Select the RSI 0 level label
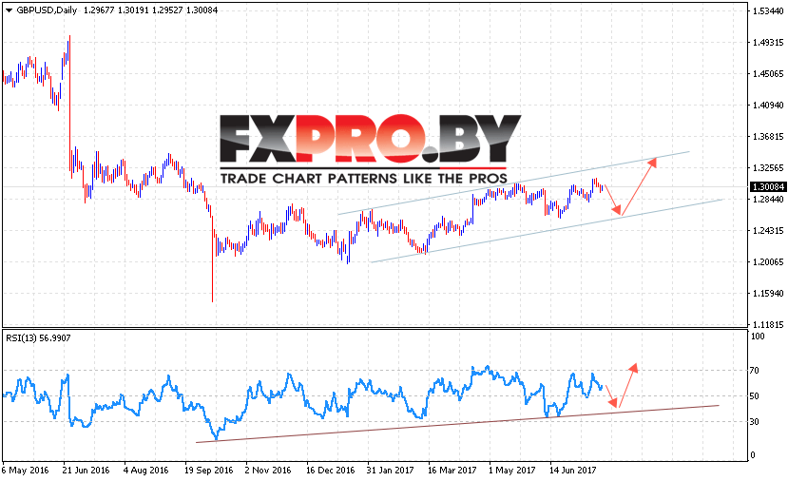Screen dimensions: 788x481 (752, 455)
